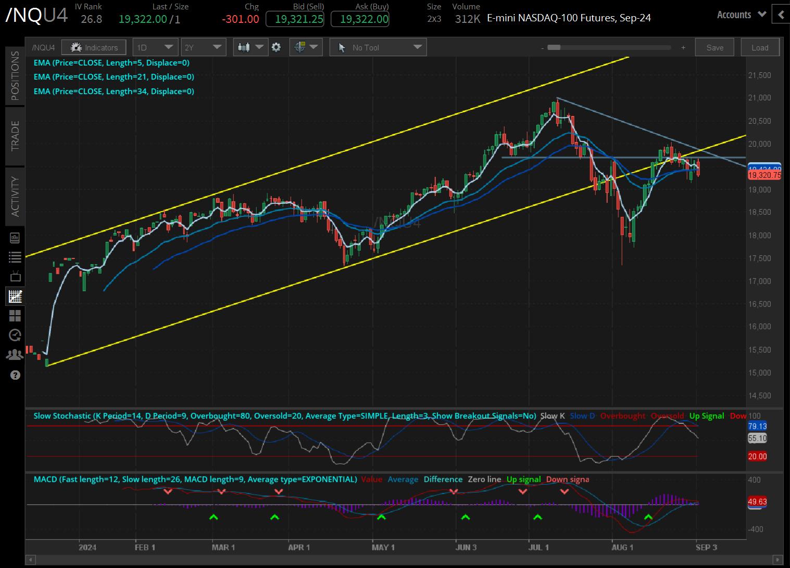Click the watchlist icon in the sidebar
The height and width of the screenshot is (568, 790).
(15, 256)
